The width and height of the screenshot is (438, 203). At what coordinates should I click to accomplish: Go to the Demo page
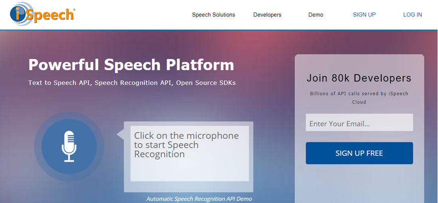[x=316, y=15]
